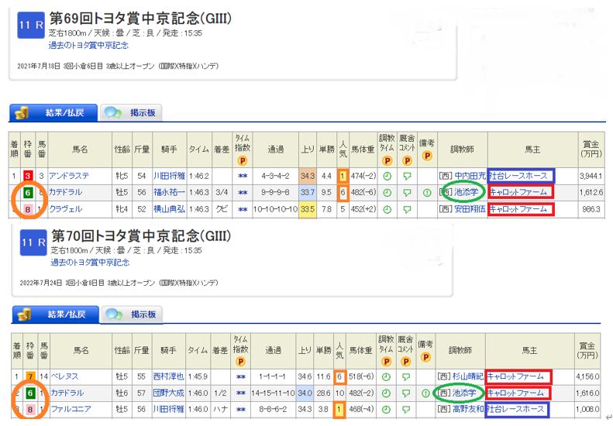Click the blue 11R badge of the 69th race
This screenshot has width=613, height=426.
point(29,26)
